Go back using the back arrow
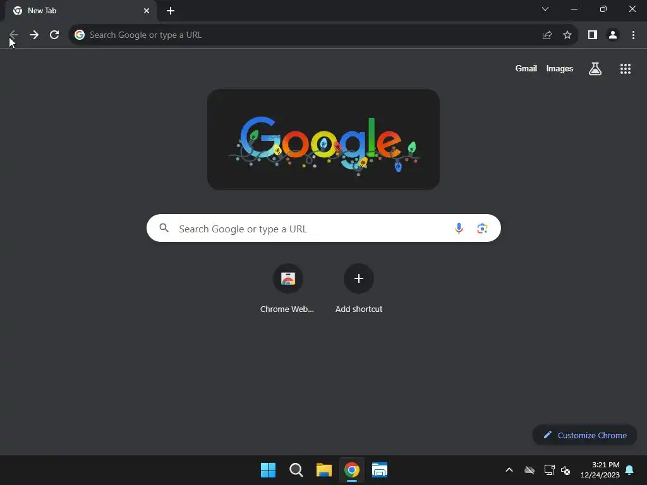This screenshot has height=485, width=647. pyautogui.click(x=14, y=35)
